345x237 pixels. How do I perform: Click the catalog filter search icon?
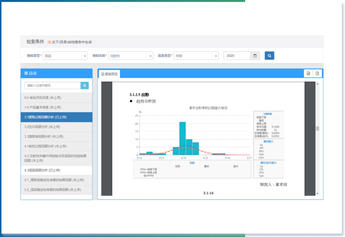tap(84, 86)
